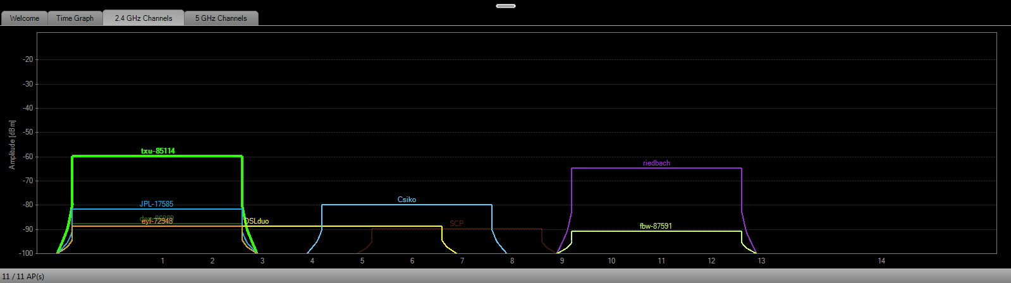Screen dimensions: 1011x283
Task: Click channel 1 on the axis
Action: coord(162,261)
